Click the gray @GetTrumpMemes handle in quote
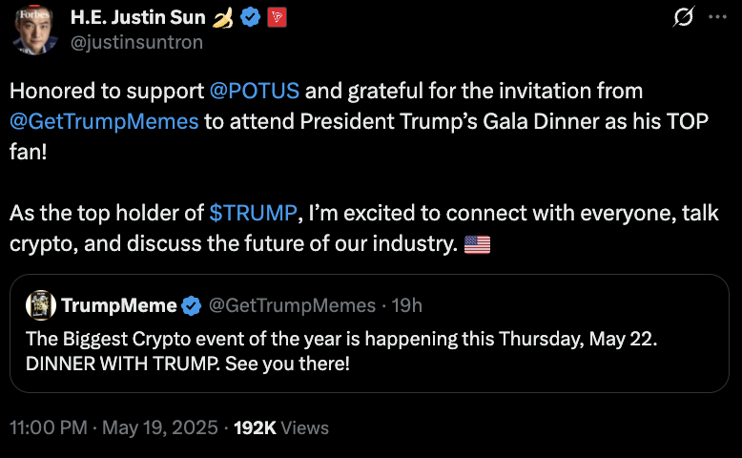Screen dimensions: 742x458 (x=292, y=305)
